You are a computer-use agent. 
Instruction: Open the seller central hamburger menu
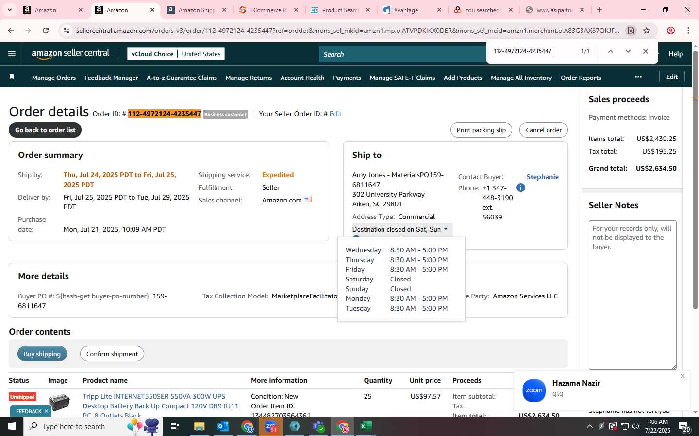coord(12,54)
